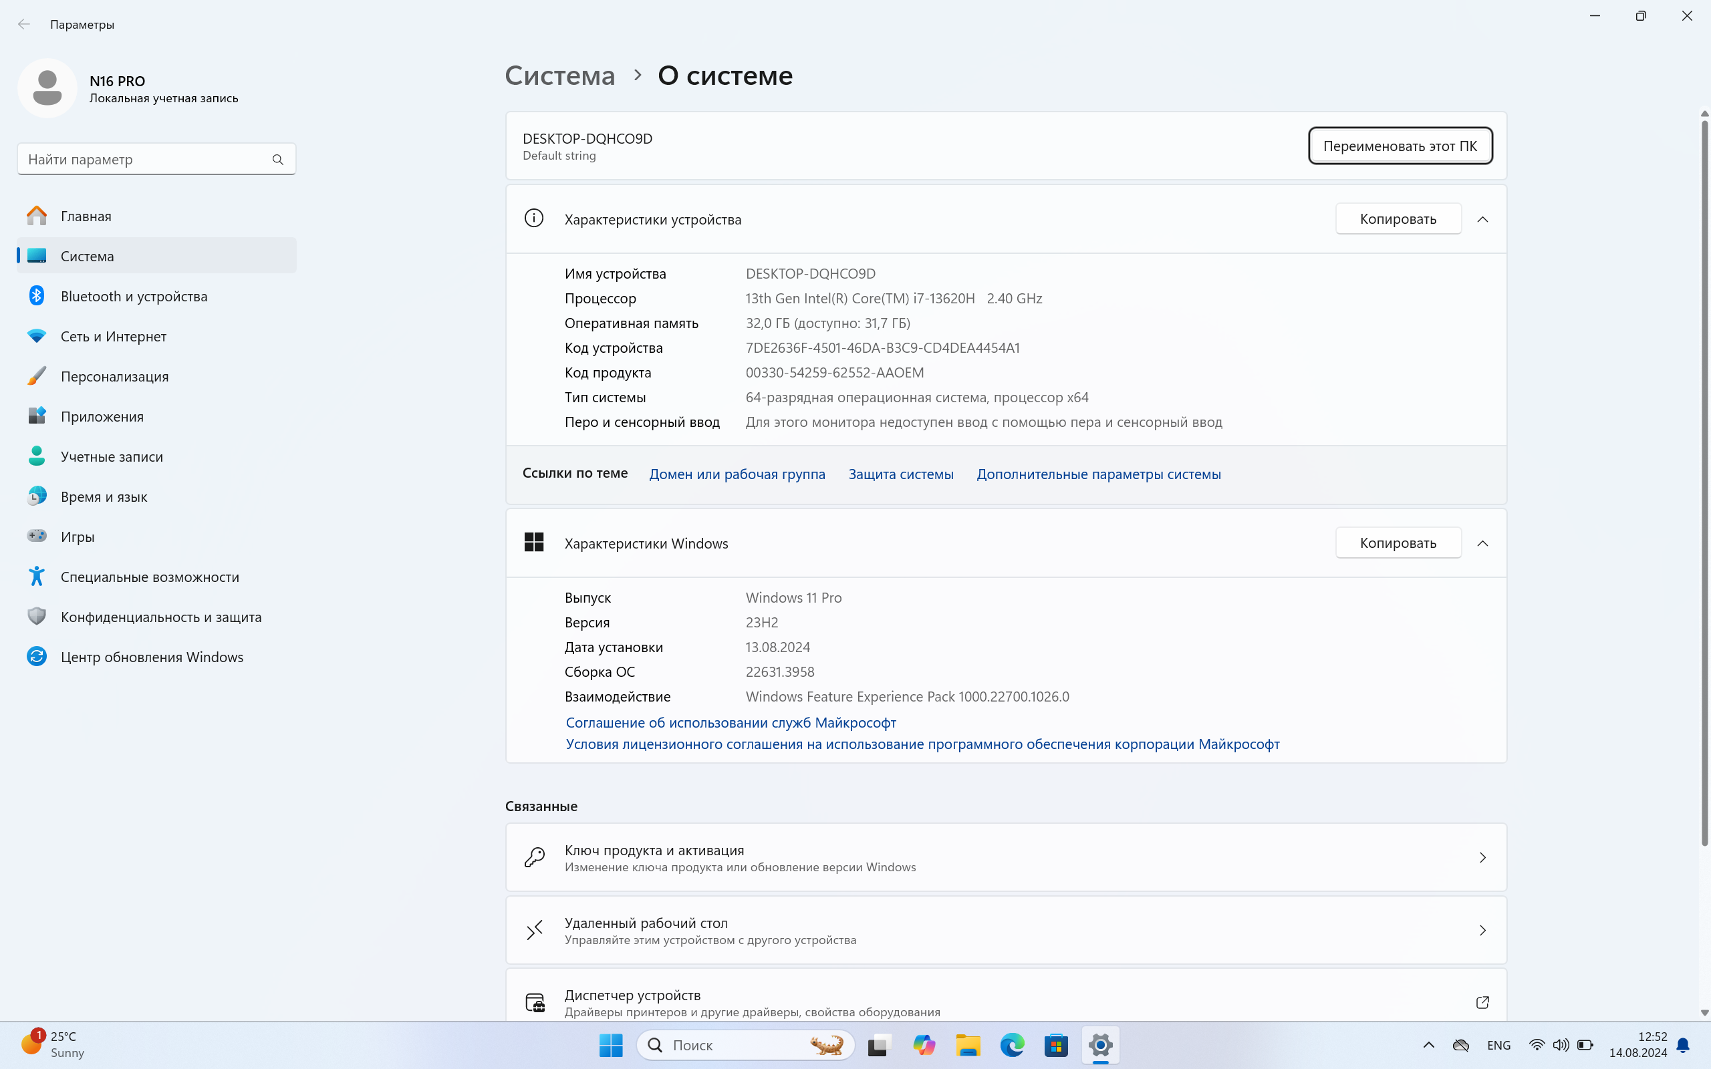The height and width of the screenshot is (1069, 1711).
Task: Open the Защита системы link
Action: (x=900, y=474)
